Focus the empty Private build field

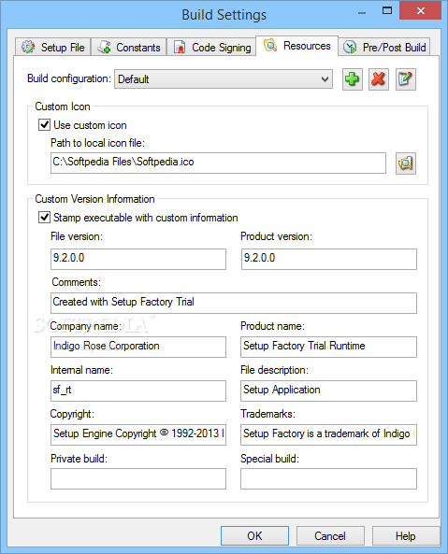[x=138, y=478]
